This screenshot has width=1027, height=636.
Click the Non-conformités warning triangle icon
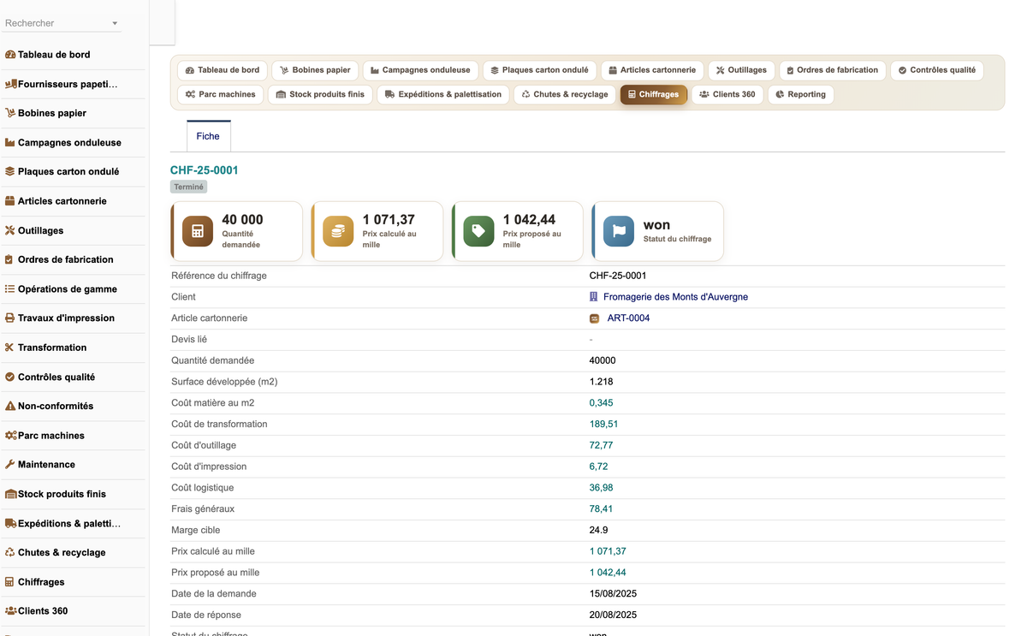tap(10, 406)
